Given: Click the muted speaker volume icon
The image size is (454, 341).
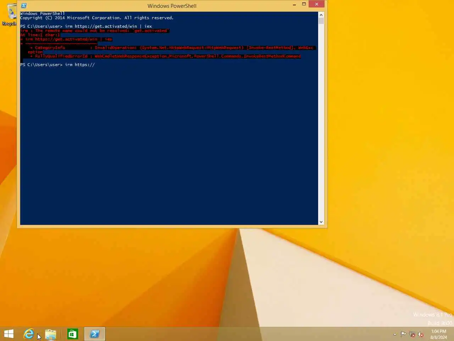Looking at the screenshot, I should (421, 334).
